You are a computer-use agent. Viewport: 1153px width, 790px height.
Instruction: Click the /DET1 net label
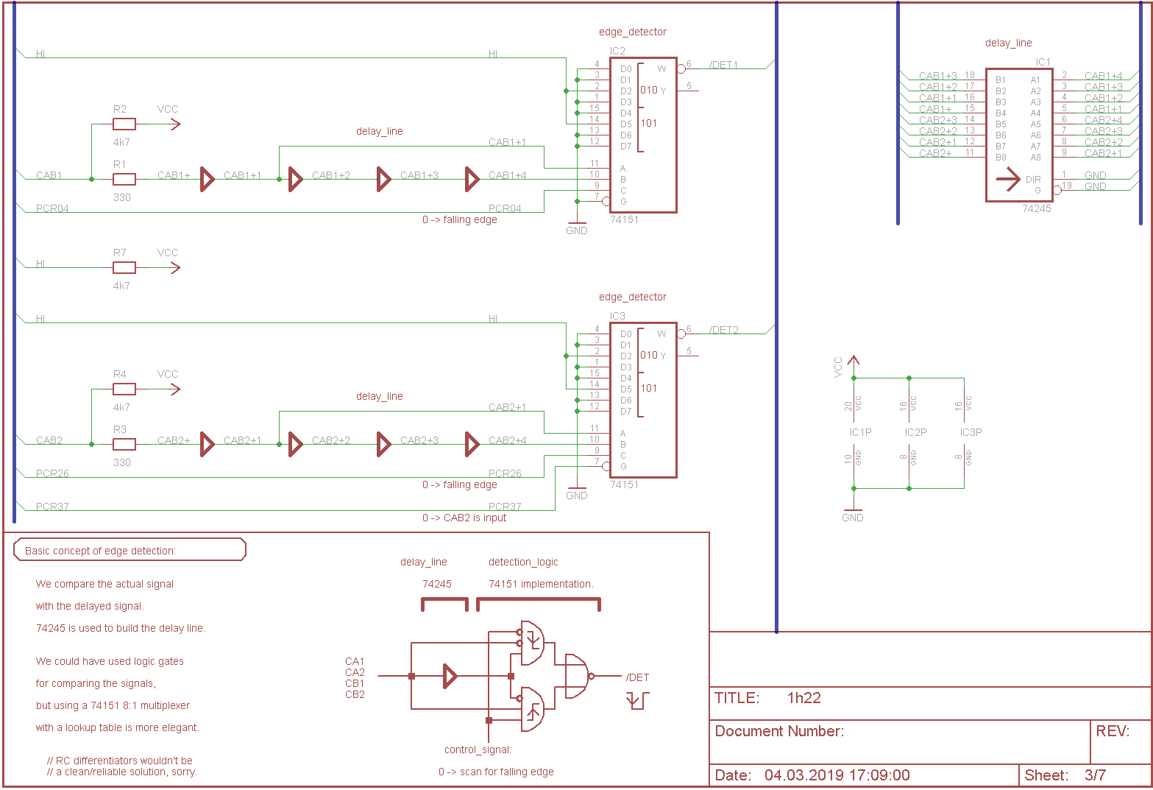(723, 65)
